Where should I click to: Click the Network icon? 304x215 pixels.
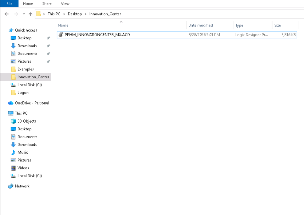[x=11, y=186]
